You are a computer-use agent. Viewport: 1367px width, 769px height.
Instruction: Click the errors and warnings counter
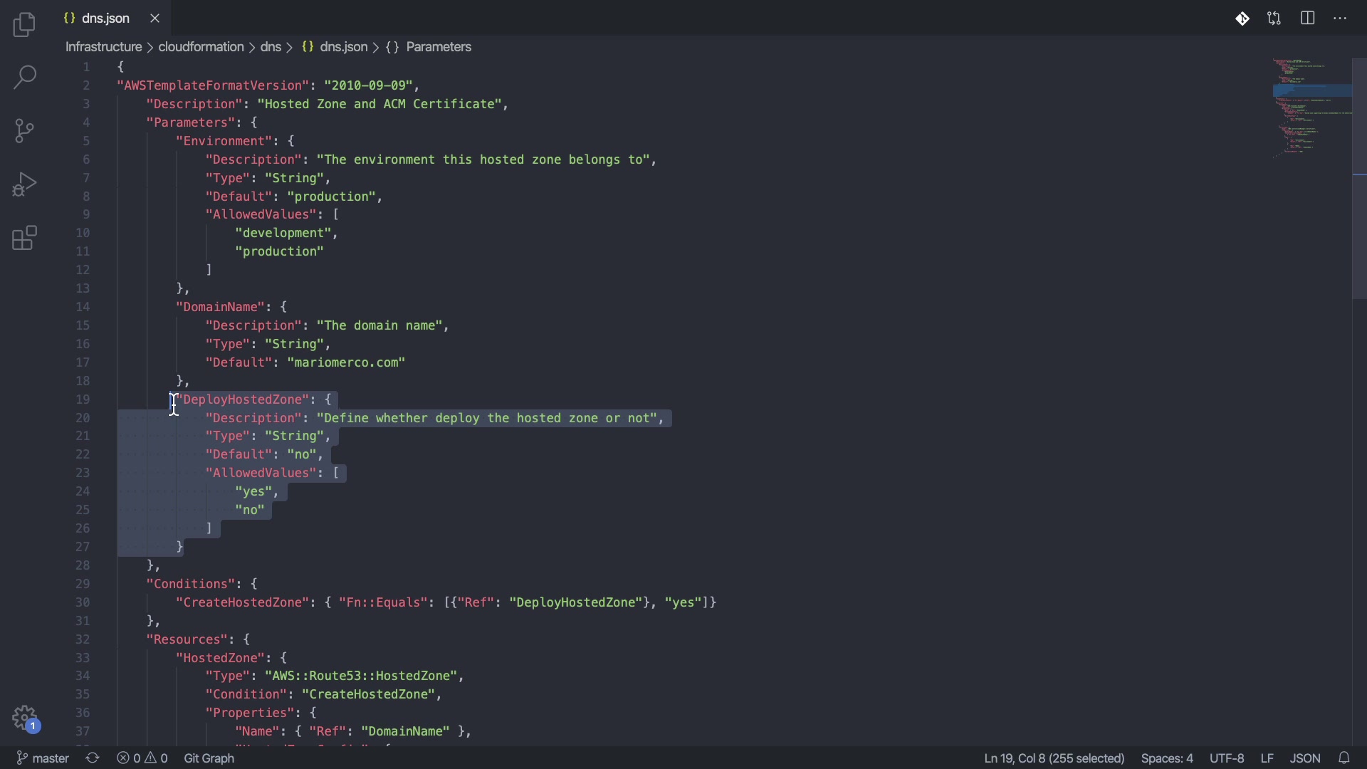tap(142, 758)
